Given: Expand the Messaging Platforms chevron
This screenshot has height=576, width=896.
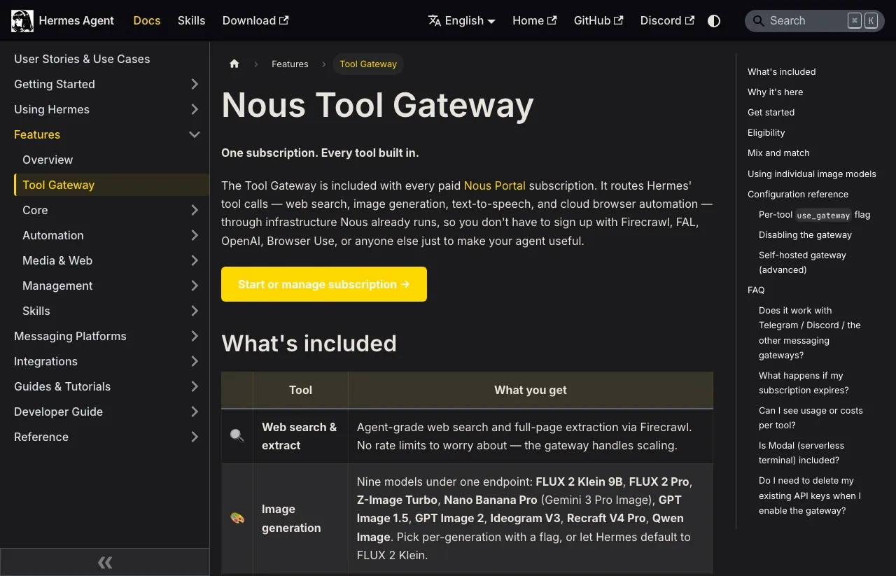Looking at the screenshot, I should (195, 336).
